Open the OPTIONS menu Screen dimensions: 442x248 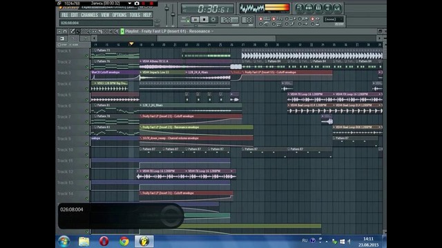pos(119,15)
